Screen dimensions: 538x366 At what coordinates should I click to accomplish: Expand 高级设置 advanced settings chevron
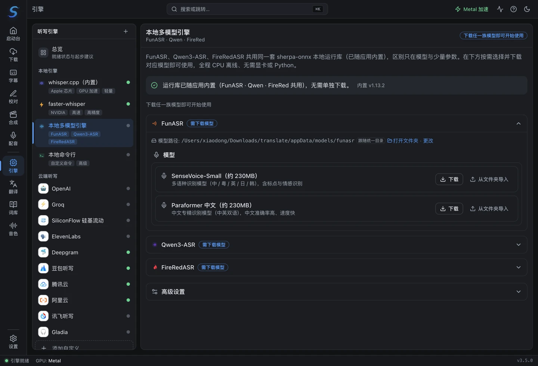click(x=518, y=292)
